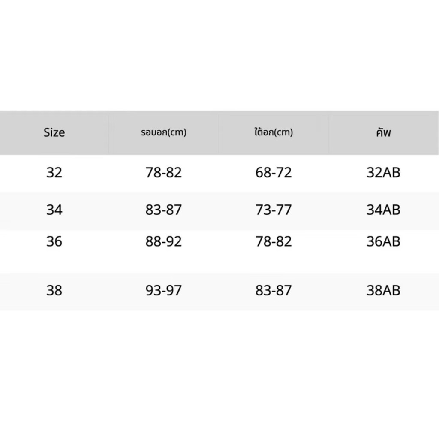
Task: Select cup size 38AB
Action: [x=383, y=290]
